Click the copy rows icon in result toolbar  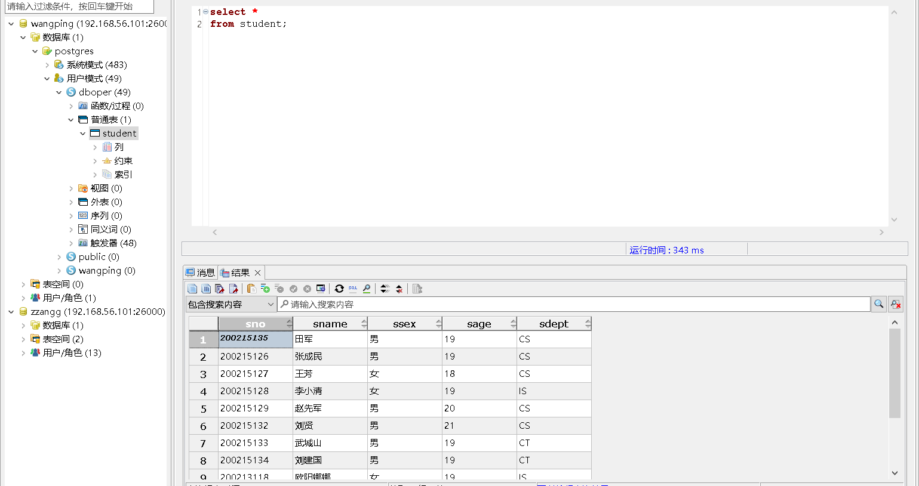[192, 289]
